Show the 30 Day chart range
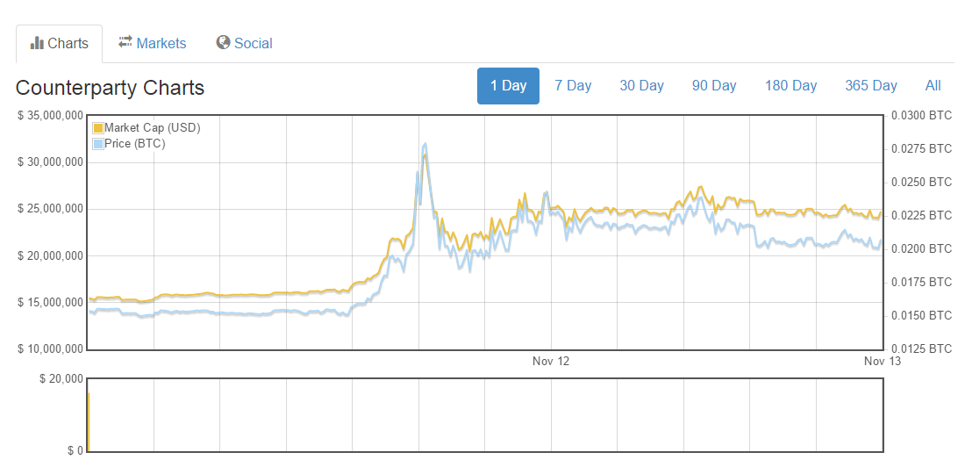The image size is (972, 474). pyautogui.click(x=641, y=86)
